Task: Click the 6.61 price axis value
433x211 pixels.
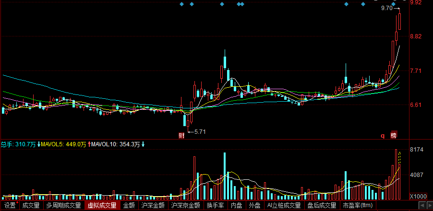Action: [416, 105]
